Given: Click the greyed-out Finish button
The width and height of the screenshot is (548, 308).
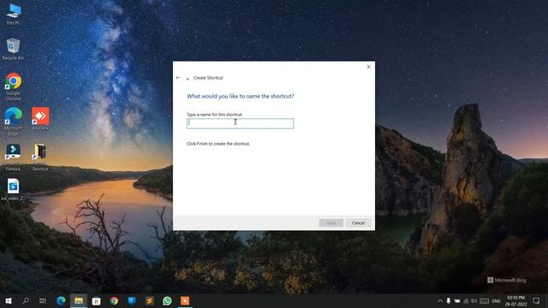Looking at the screenshot, I should coord(331,222).
